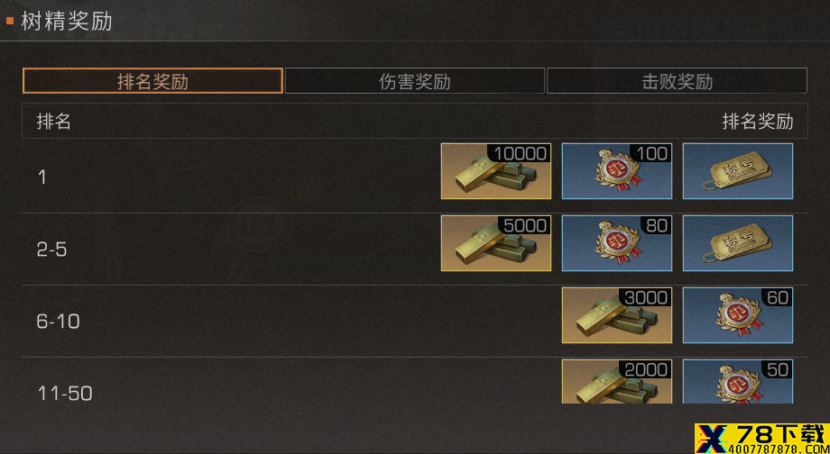Click the 2000 gold bars reward icon
Viewport: 830px width, 454px height.
point(617,382)
